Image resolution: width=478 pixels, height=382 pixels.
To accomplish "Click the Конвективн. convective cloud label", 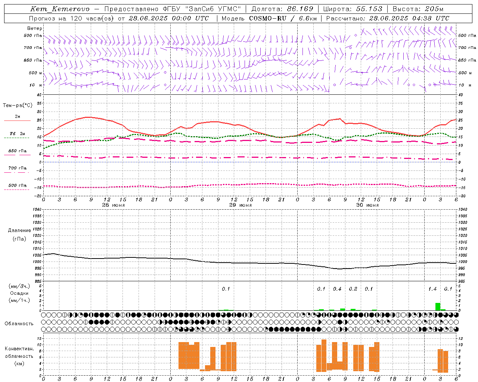I will point(19,349).
